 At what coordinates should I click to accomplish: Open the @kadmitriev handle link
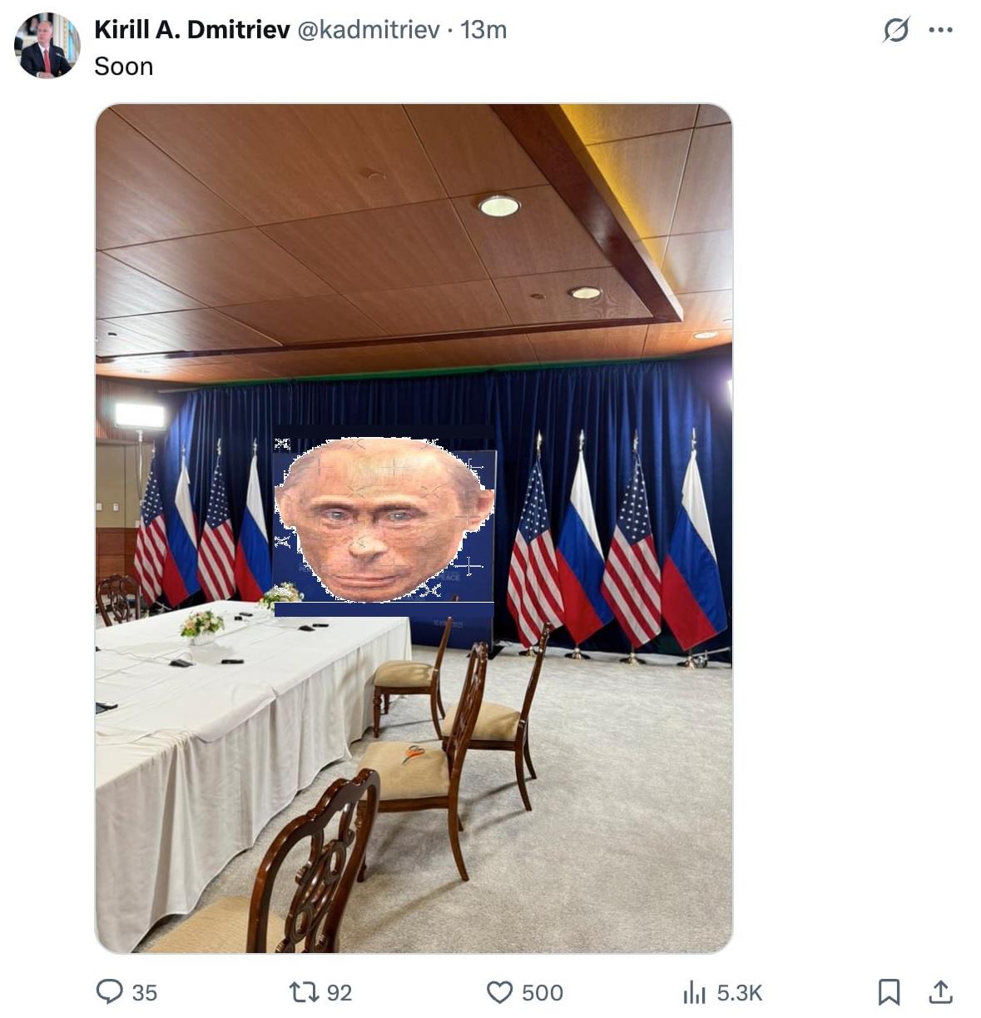pos(368,30)
